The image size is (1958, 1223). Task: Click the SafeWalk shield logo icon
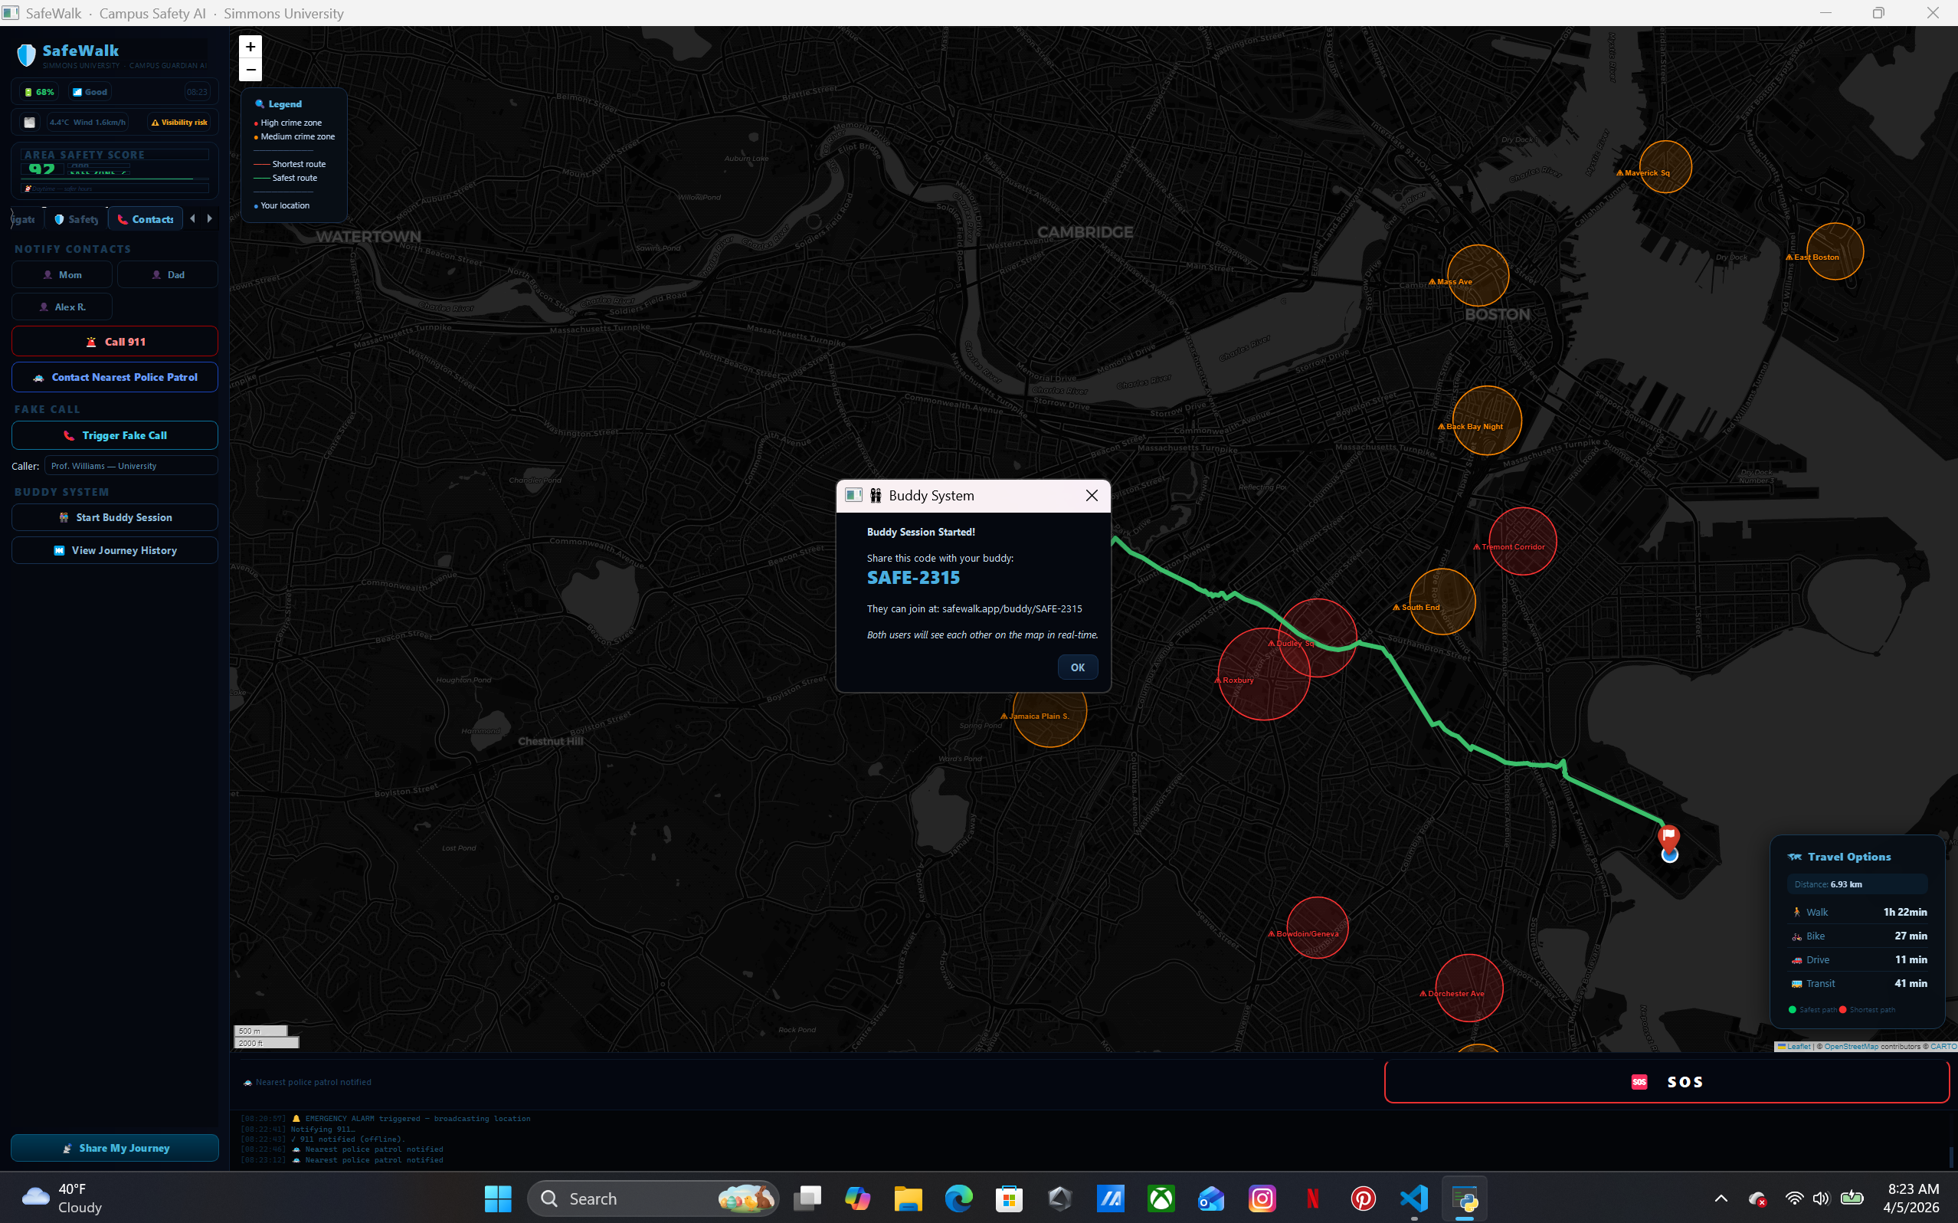(x=27, y=55)
